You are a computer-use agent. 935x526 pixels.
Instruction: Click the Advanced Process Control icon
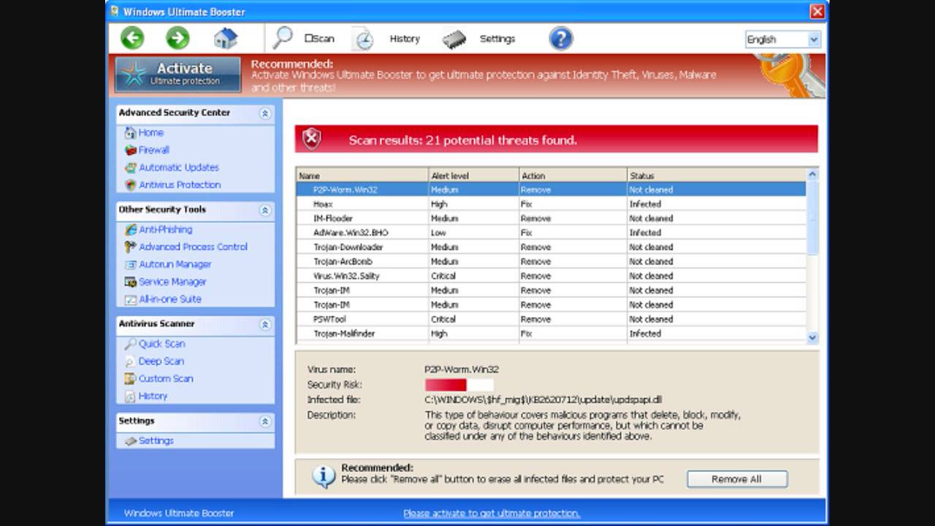(130, 247)
